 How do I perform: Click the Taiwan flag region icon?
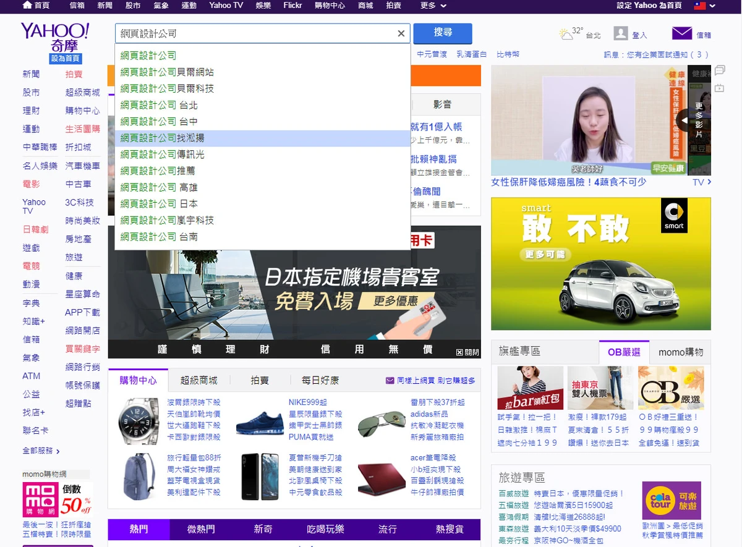(700, 6)
